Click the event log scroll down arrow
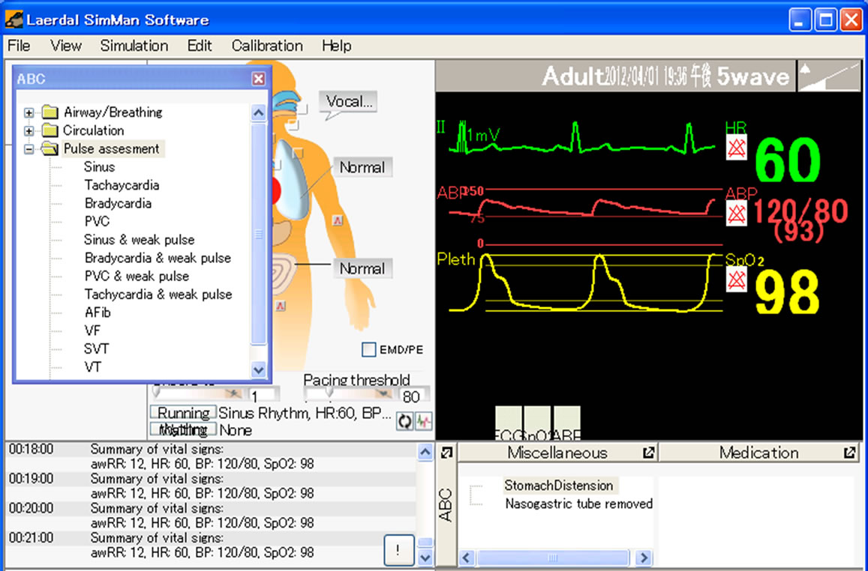The height and width of the screenshot is (571, 868). tap(425, 558)
